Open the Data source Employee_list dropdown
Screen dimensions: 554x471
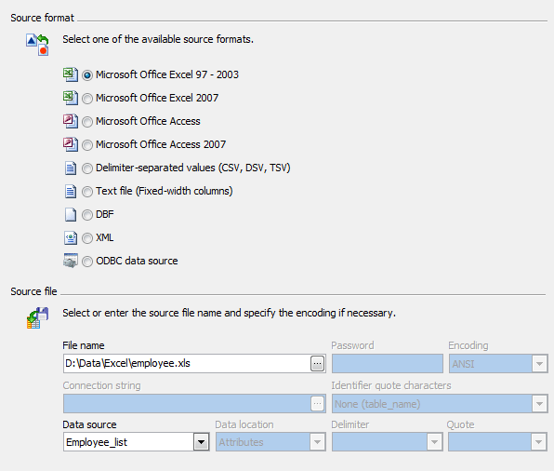[x=202, y=442]
